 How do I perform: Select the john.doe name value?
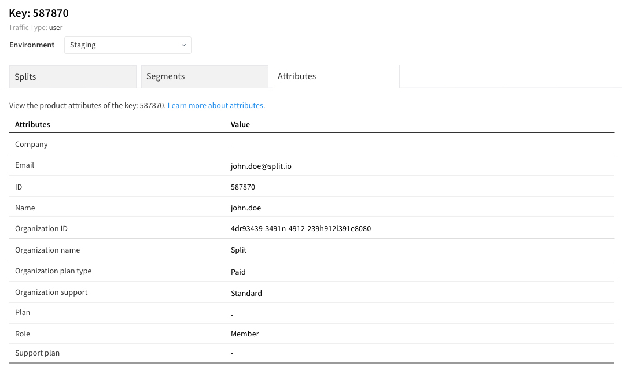click(246, 208)
